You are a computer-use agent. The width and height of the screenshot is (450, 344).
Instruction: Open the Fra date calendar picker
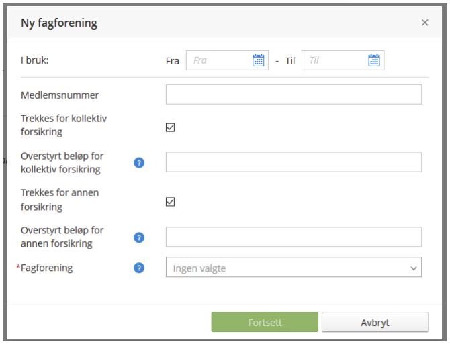258,60
